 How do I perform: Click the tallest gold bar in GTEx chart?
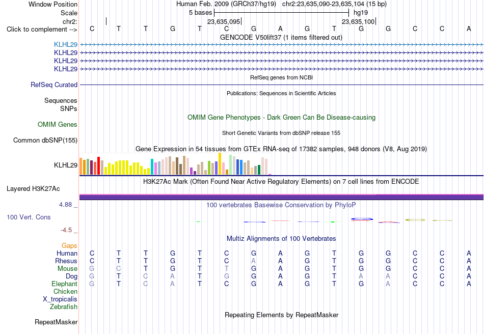(x=220, y=164)
